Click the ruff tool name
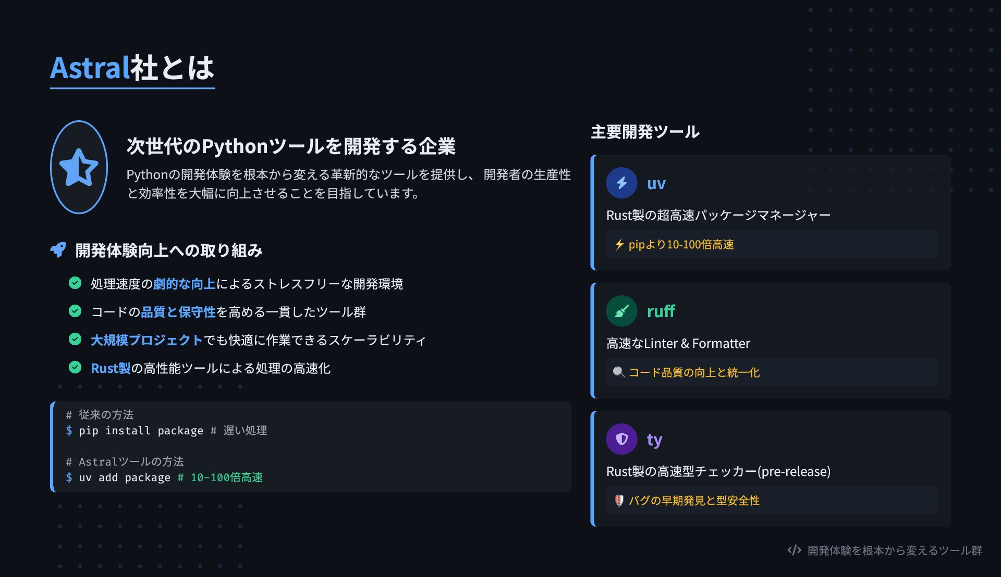 pyautogui.click(x=661, y=311)
